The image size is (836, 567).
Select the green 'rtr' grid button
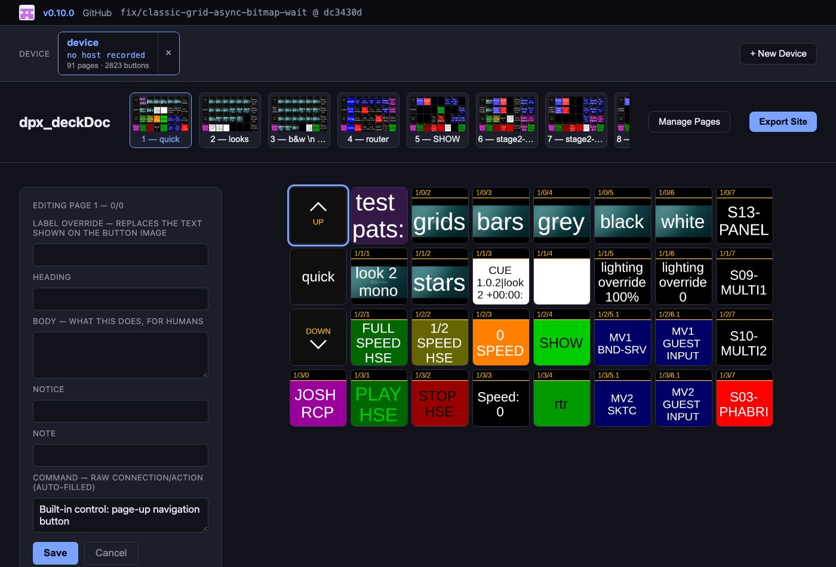coord(561,398)
